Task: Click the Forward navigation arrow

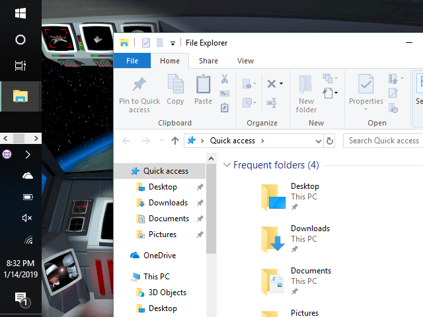Action: tap(146, 141)
